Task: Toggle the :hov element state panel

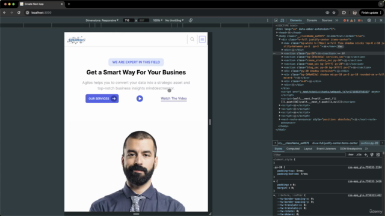Action: (x=351, y=155)
